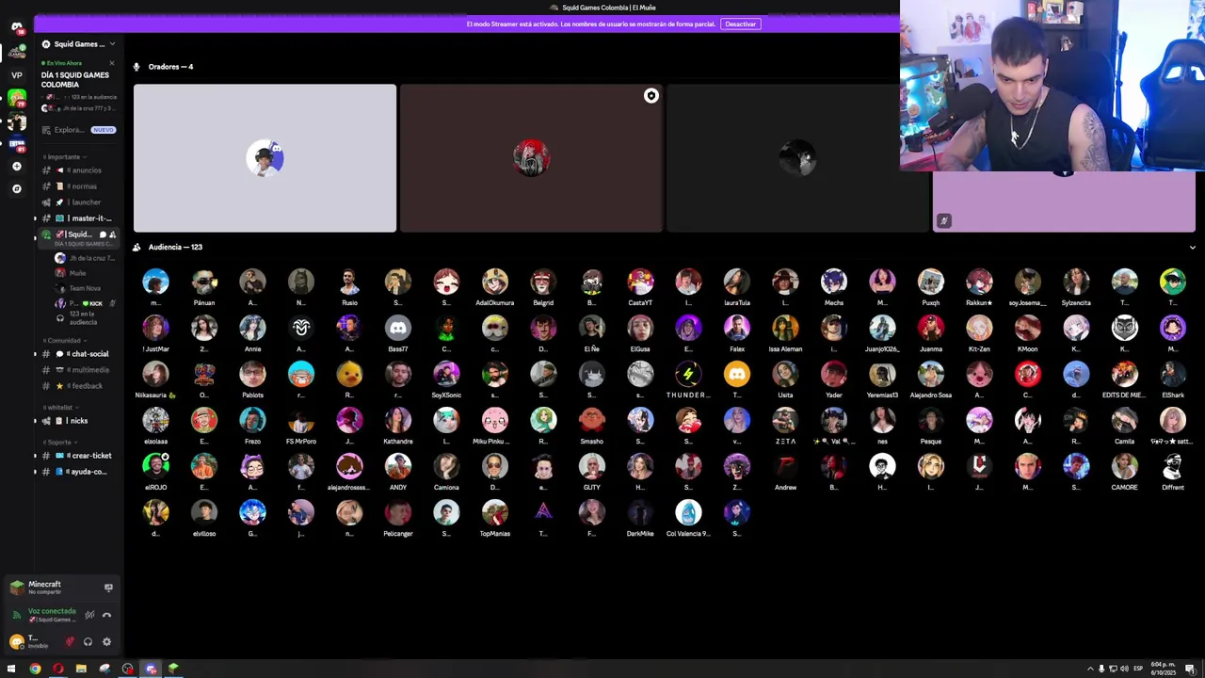Open File Explorer from the taskbar
Screen dimensions: 1205x678
(81, 669)
